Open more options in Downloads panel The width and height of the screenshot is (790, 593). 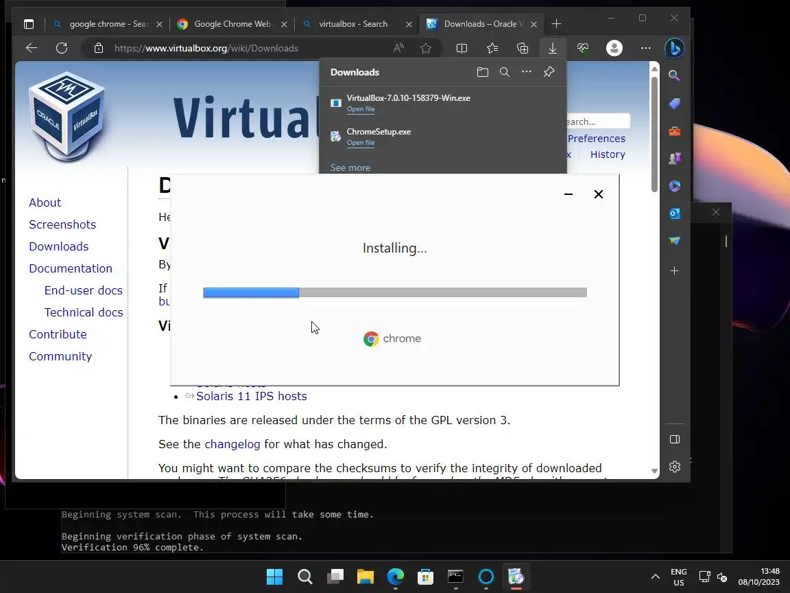[527, 71]
